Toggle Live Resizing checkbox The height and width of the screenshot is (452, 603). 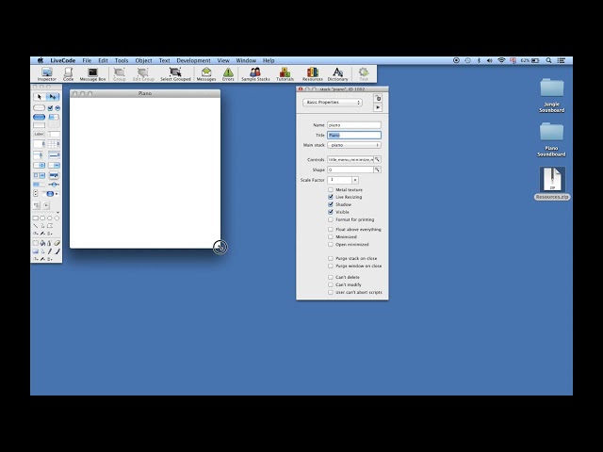point(331,197)
